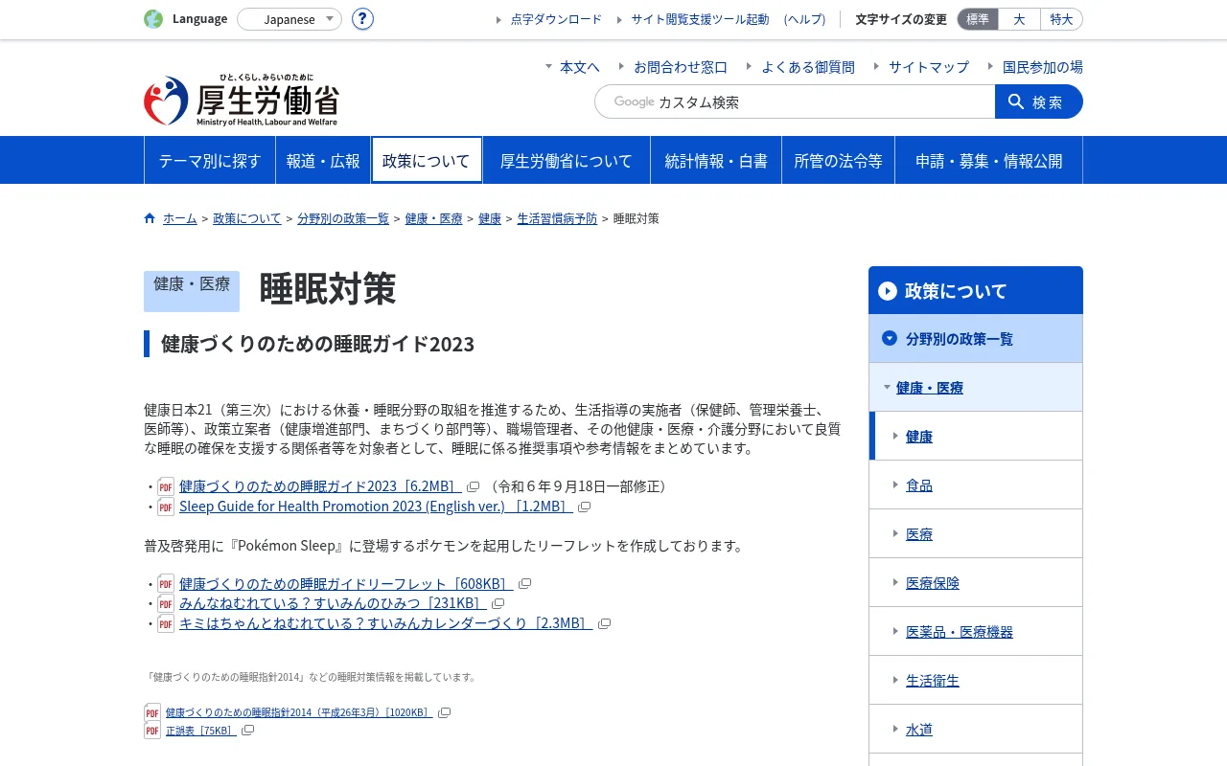Expand the 食品 sidebar item arrow
The image size is (1227, 766).
point(895,484)
